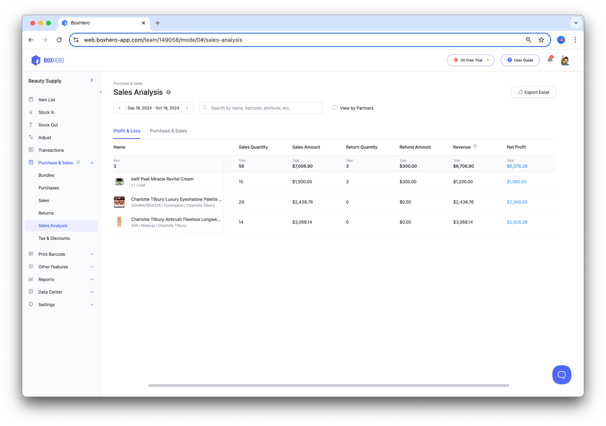Screen dimensions: 606x426
Task: Open Stock Out from the sidebar
Action: 48,125
